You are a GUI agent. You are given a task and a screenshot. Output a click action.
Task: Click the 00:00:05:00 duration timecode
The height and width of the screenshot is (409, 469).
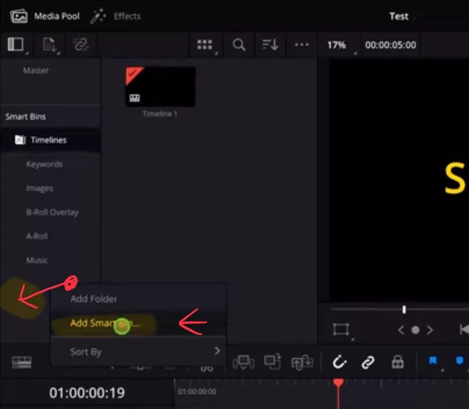(x=390, y=45)
